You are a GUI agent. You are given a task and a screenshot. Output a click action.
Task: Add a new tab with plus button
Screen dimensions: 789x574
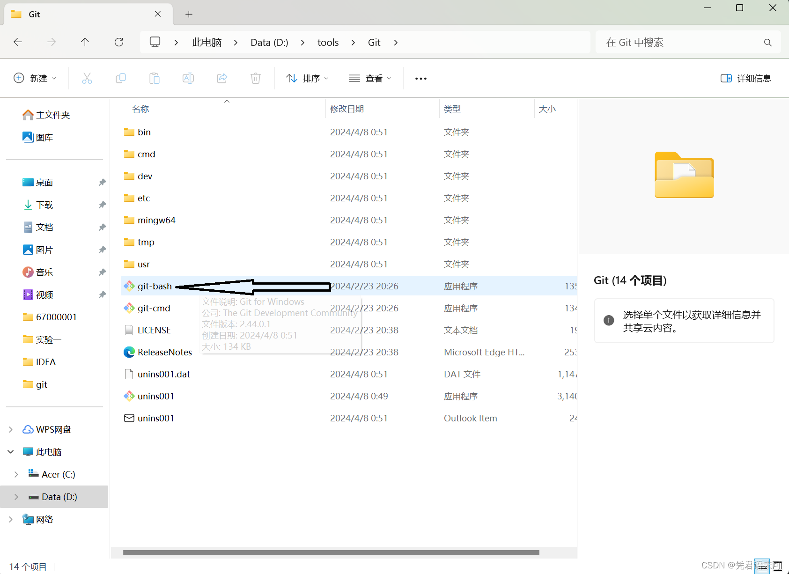(189, 14)
